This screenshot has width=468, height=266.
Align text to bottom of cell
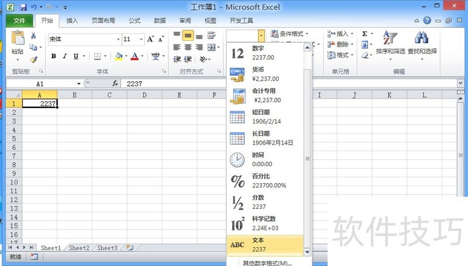(x=199, y=36)
